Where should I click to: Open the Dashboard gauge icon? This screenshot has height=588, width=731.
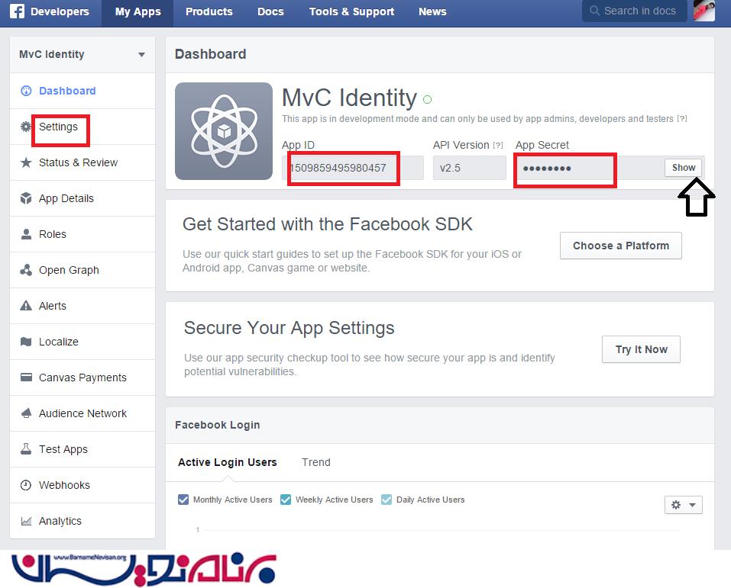pos(26,91)
